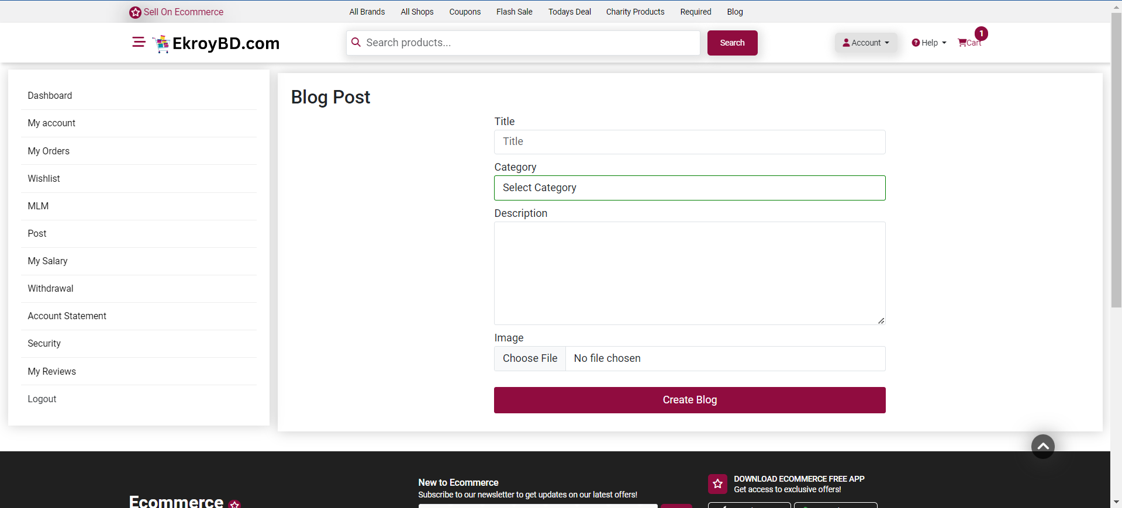Focus the Description text area
Image resolution: width=1122 pixels, height=508 pixels.
tap(689, 273)
